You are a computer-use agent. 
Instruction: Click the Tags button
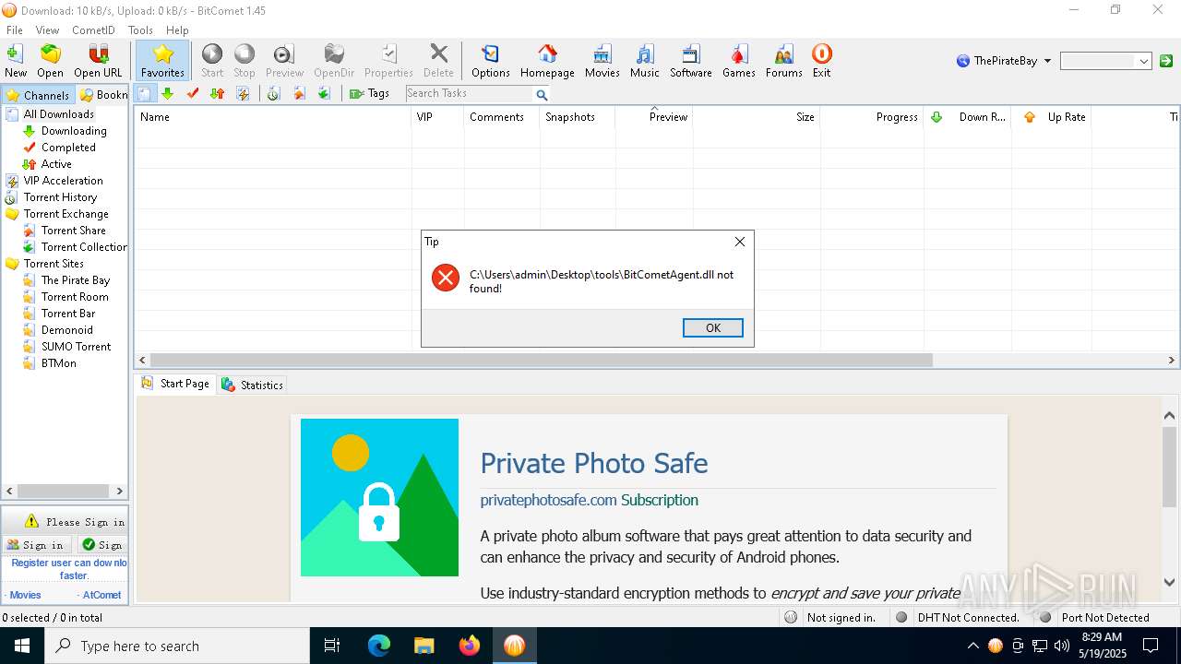369,93
